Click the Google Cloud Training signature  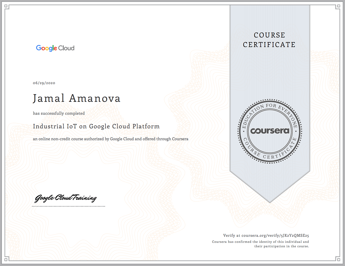(65, 198)
